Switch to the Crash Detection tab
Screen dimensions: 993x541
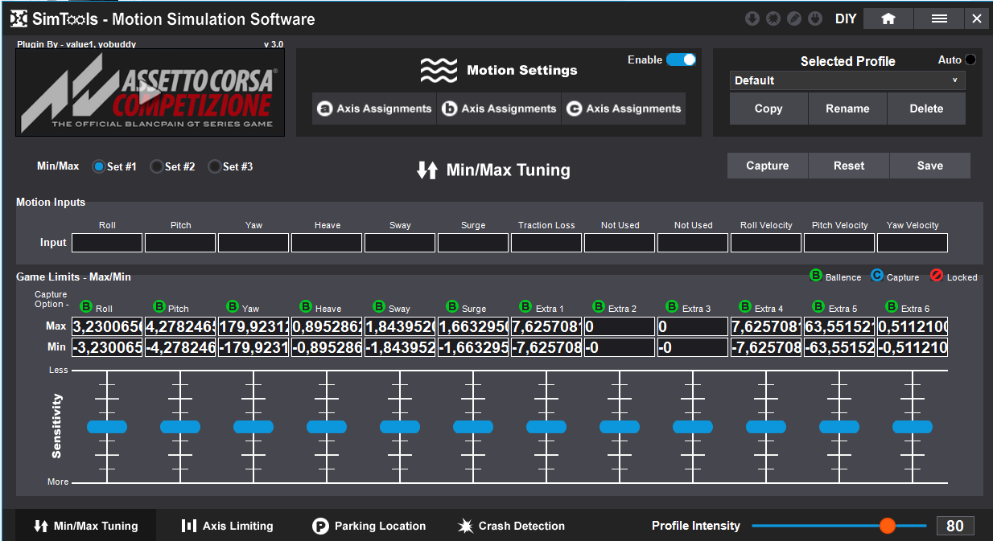tap(511, 526)
